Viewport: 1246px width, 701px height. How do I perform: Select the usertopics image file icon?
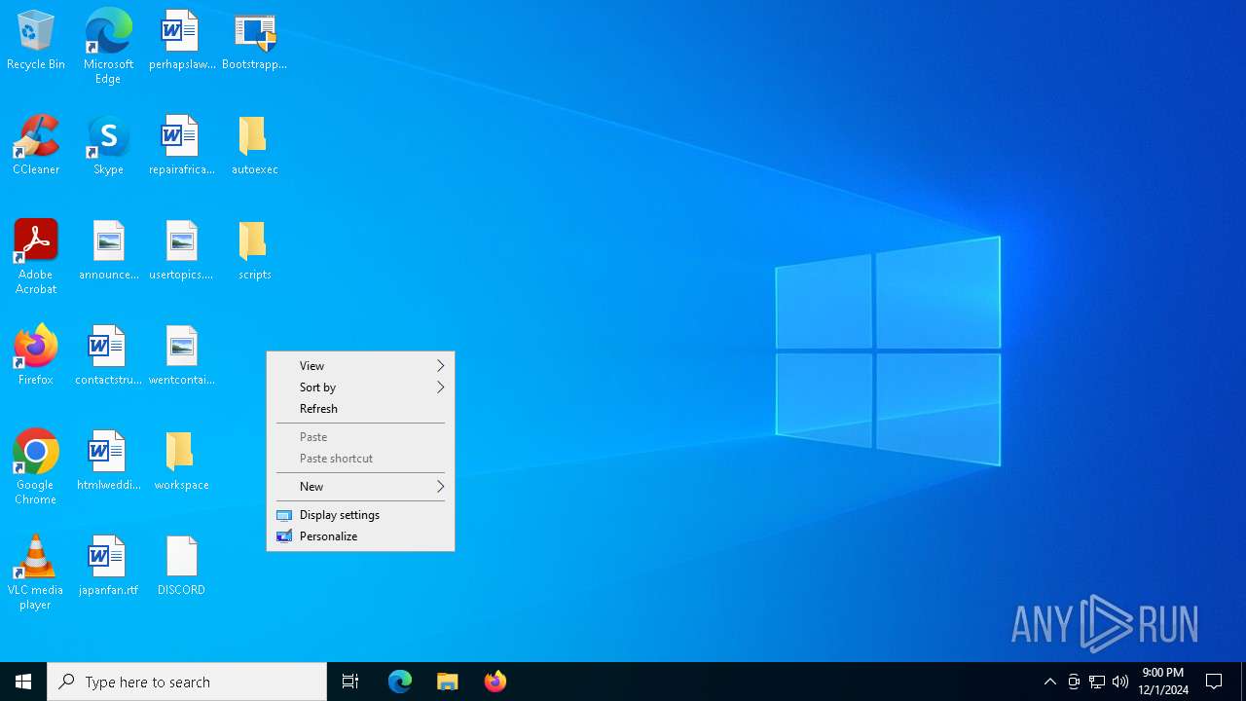pyautogui.click(x=182, y=251)
